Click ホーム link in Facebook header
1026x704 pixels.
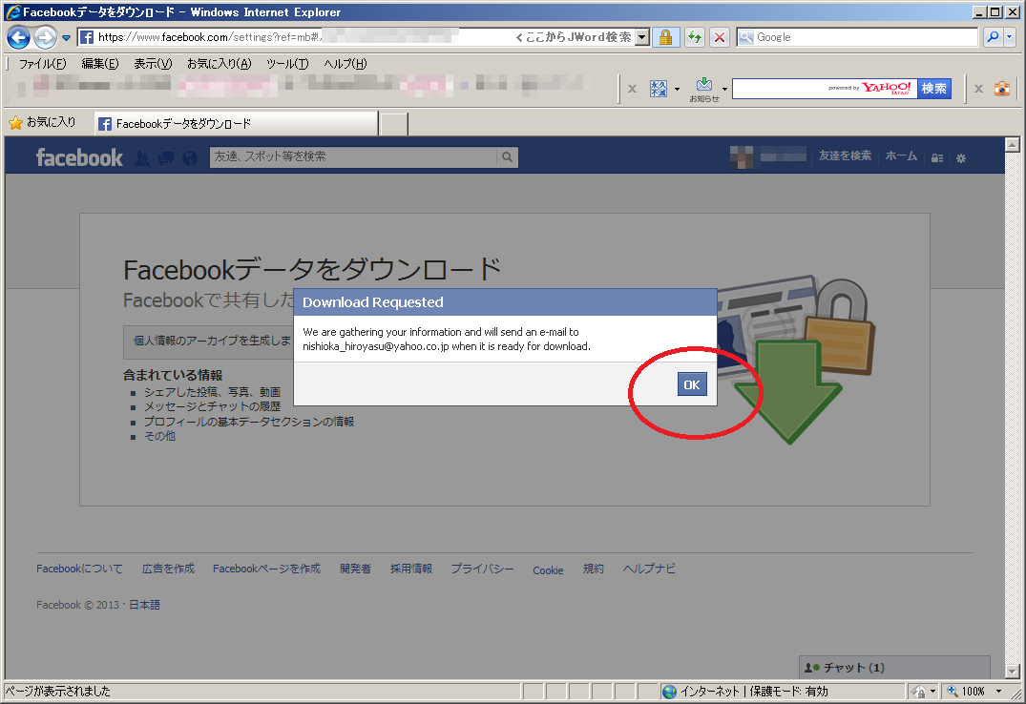[x=901, y=155]
